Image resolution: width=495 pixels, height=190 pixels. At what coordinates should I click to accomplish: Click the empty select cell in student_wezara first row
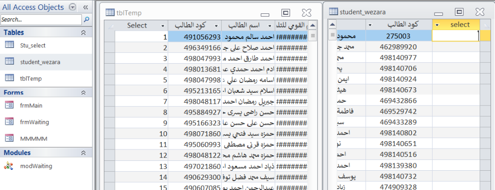tap(455, 36)
